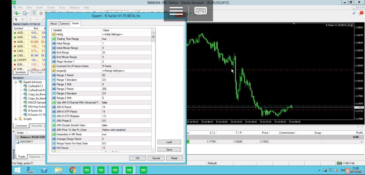Select Favorites tab in Navigator
The height and width of the screenshot is (175, 365).
37,126
